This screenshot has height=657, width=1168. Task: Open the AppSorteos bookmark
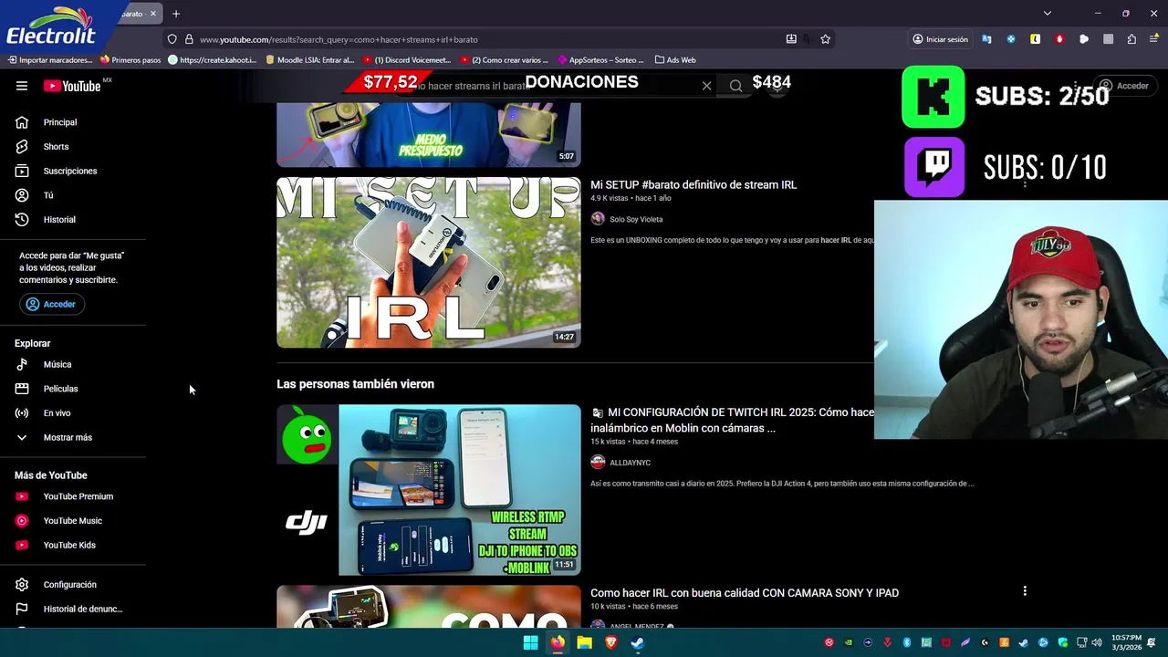600,60
